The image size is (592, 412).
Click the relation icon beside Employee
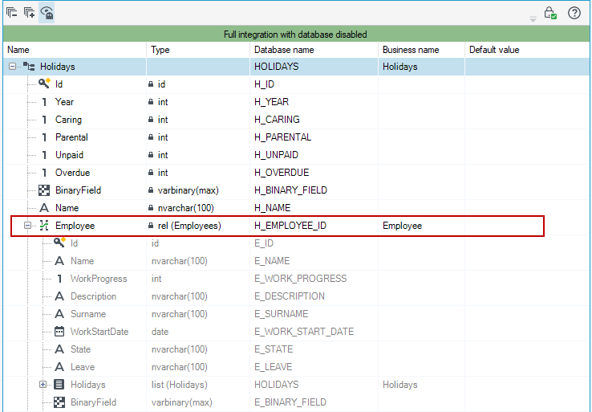44,226
